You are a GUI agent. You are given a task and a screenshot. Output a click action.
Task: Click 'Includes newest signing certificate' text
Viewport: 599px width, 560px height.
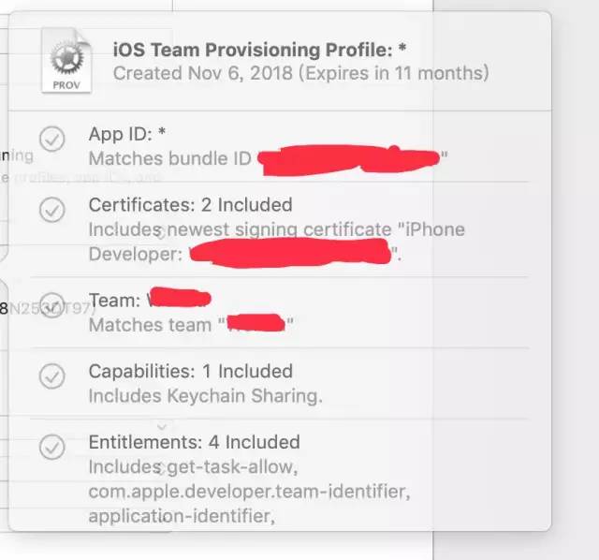[240, 229]
